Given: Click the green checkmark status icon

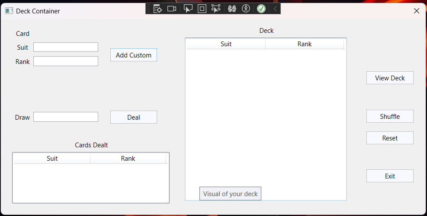Looking at the screenshot, I should click(261, 9).
